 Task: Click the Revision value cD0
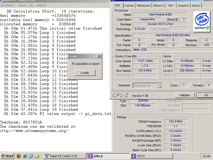207,45
